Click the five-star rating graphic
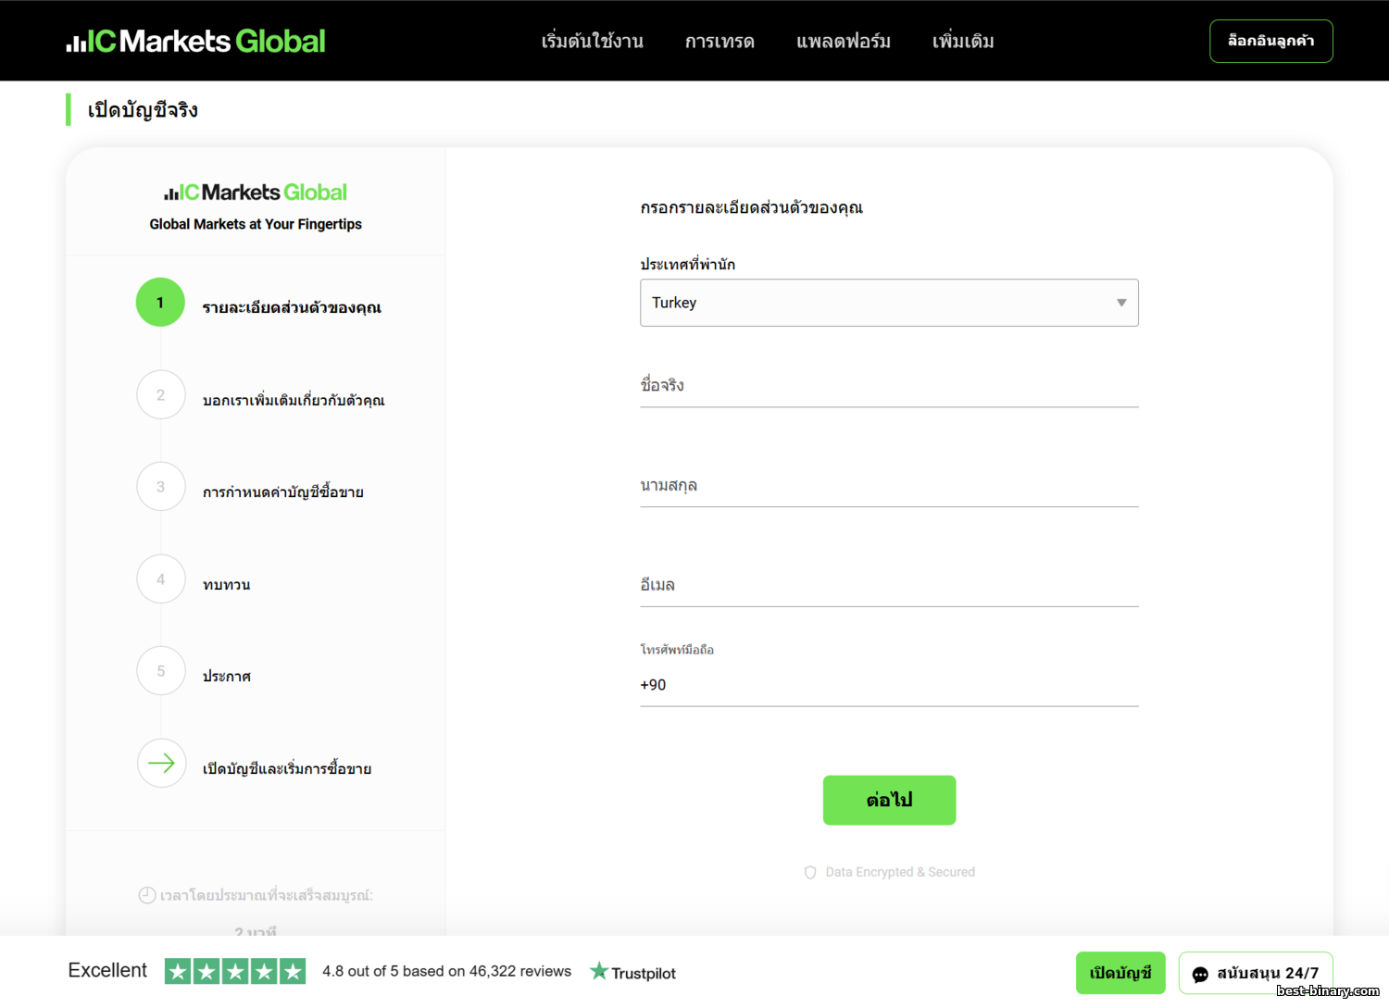This screenshot has height=1008, width=1389. (x=235, y=971)
